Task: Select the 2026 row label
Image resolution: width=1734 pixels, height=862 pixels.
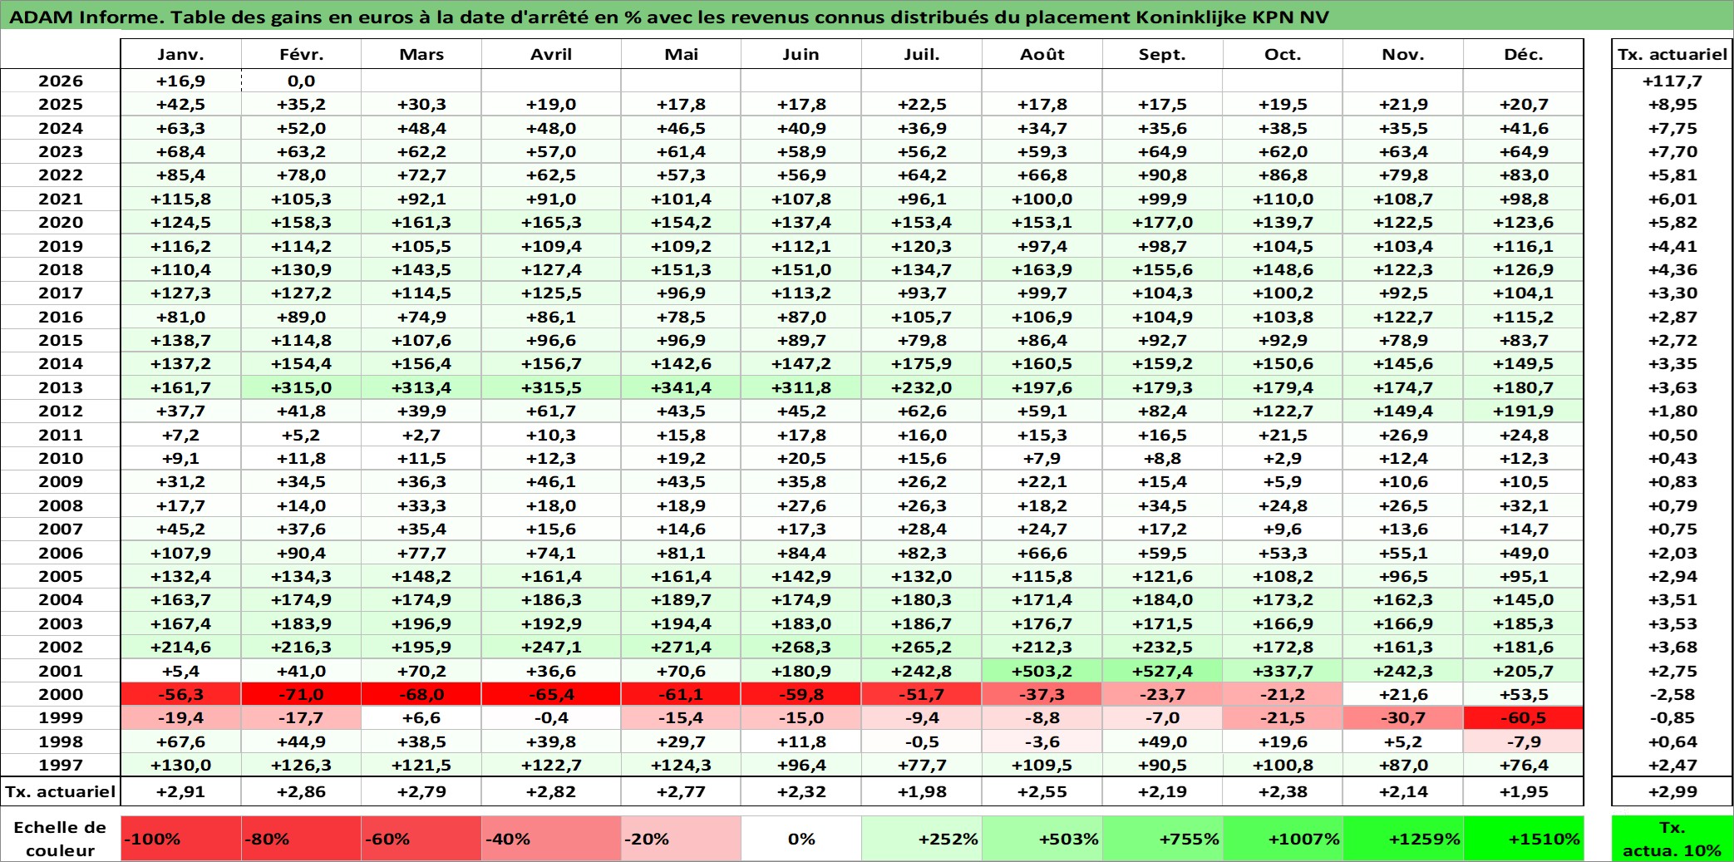Action: coord(61,81)
